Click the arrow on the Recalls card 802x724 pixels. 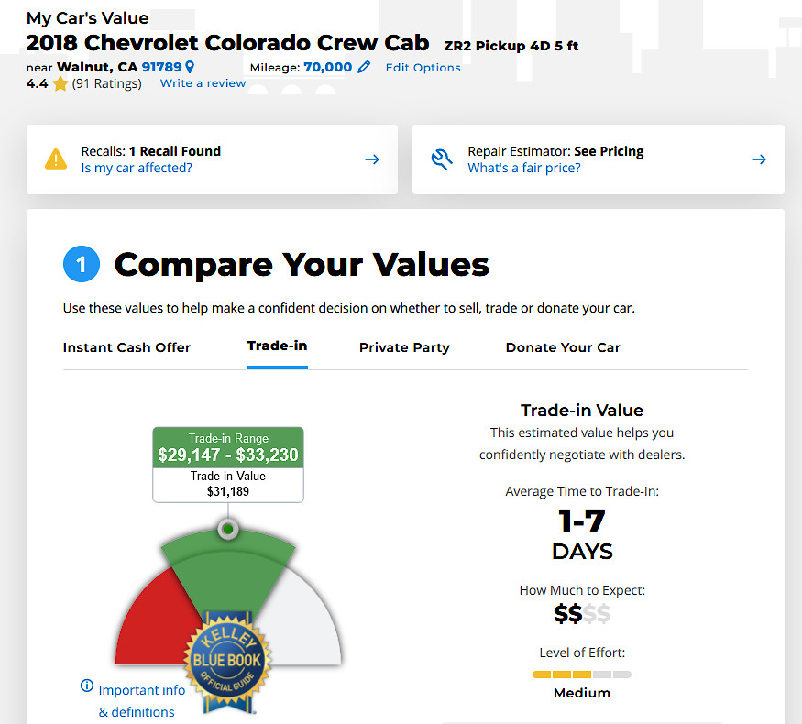pyautogui.click(x=372, y=159)
